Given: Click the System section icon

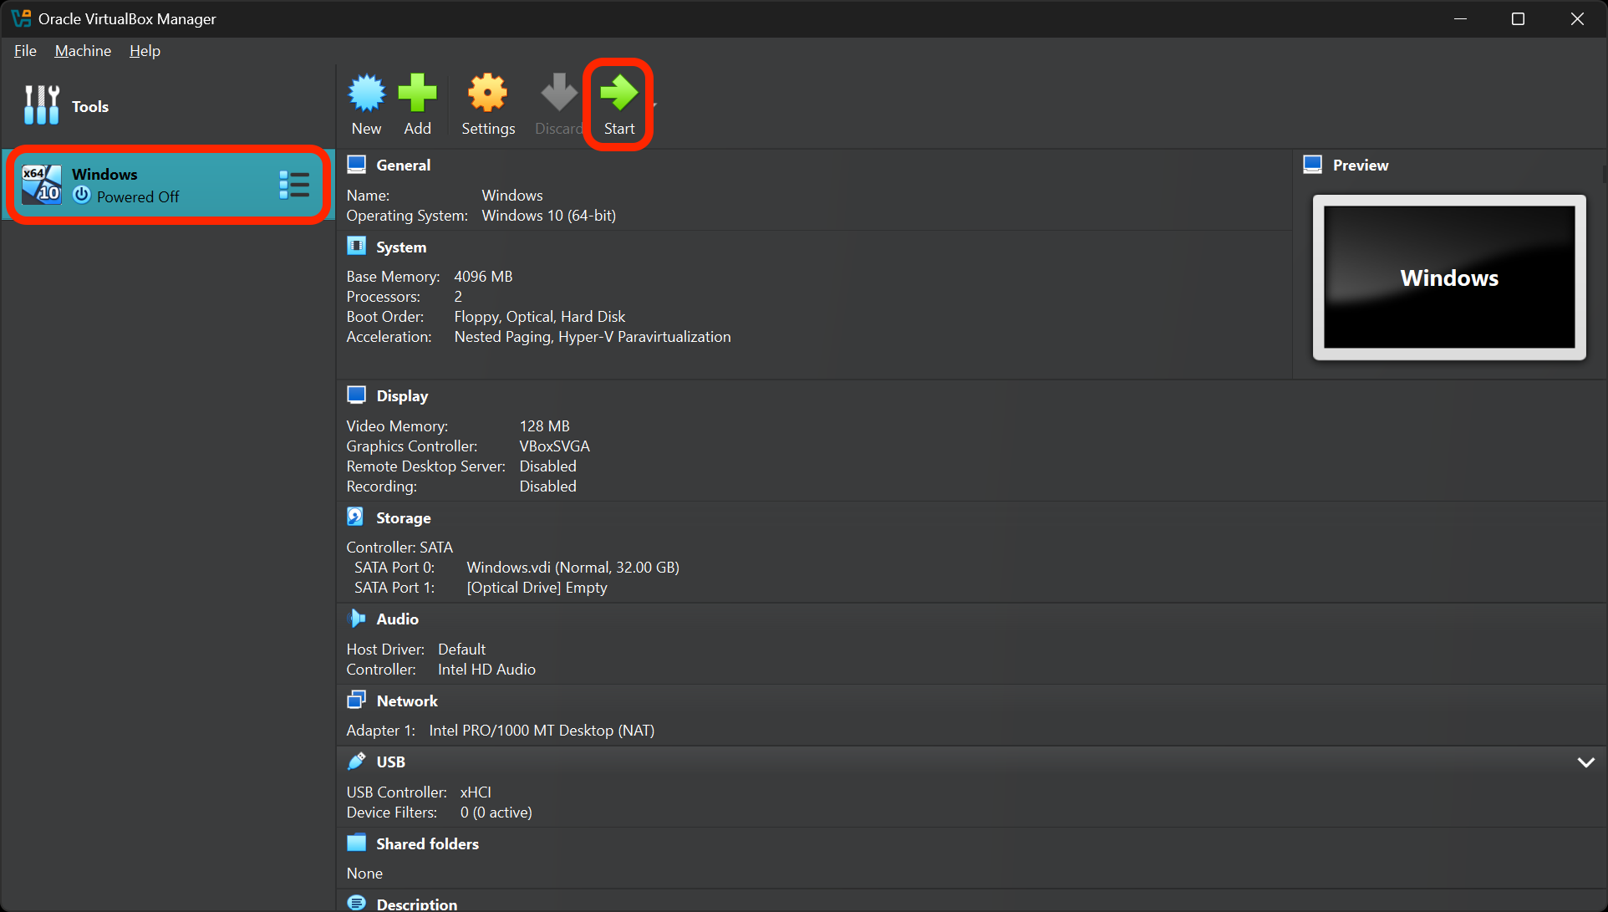Looking at the screenshot, I should click(357, 245).
